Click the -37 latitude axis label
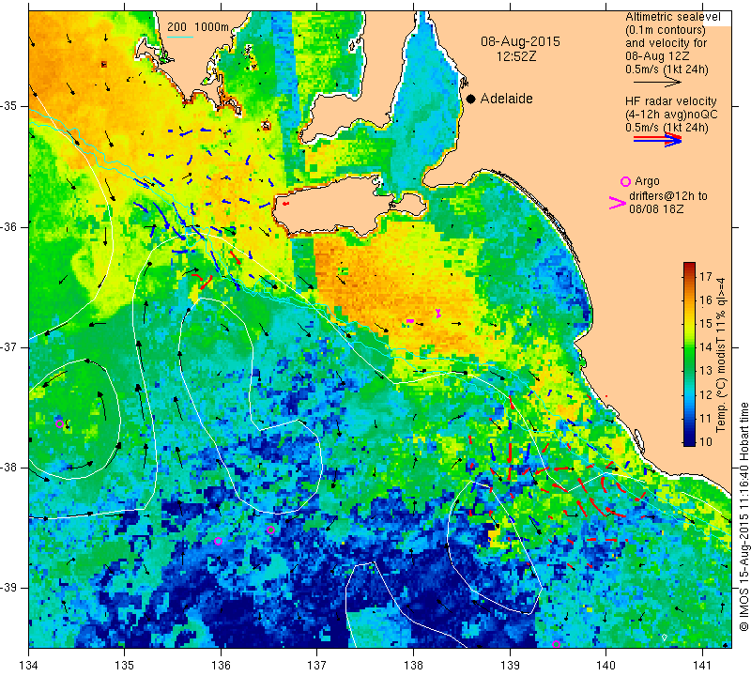Screen dimensions: 751x676 [x=13, y=346]
